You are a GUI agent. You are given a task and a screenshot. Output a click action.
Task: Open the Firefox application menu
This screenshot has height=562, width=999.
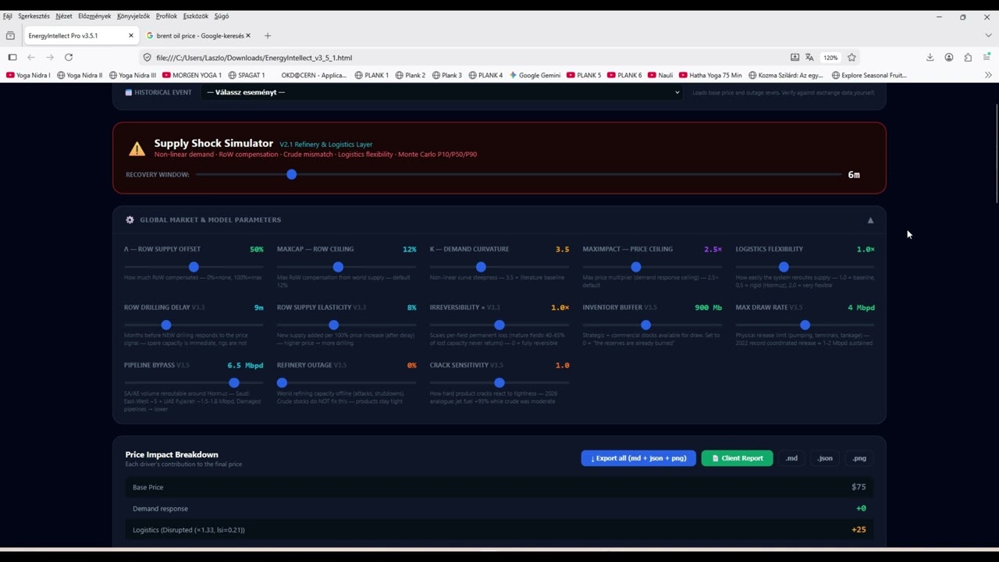tap(987, 57)
